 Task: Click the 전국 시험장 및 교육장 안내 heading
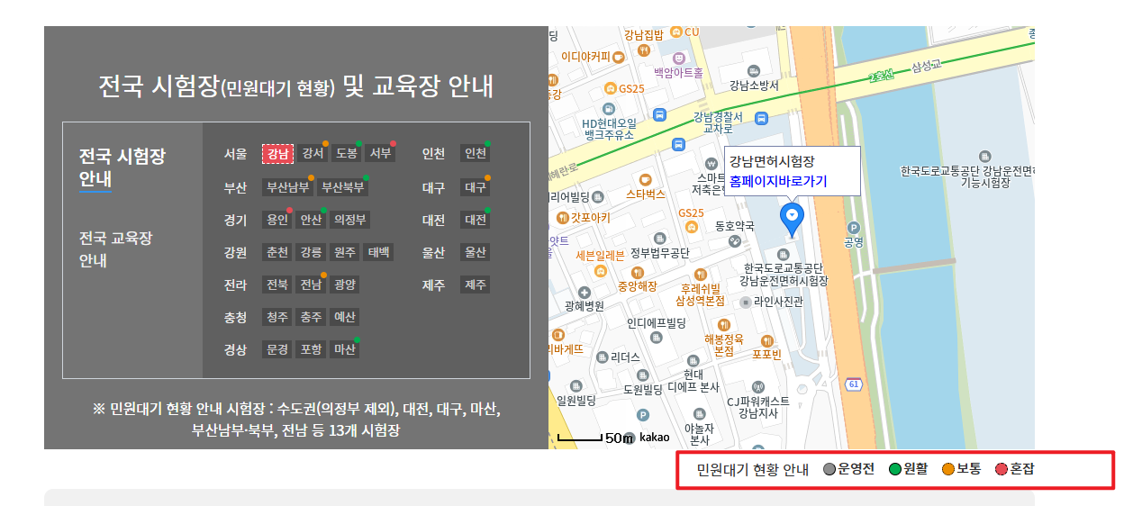click(296, 86)
